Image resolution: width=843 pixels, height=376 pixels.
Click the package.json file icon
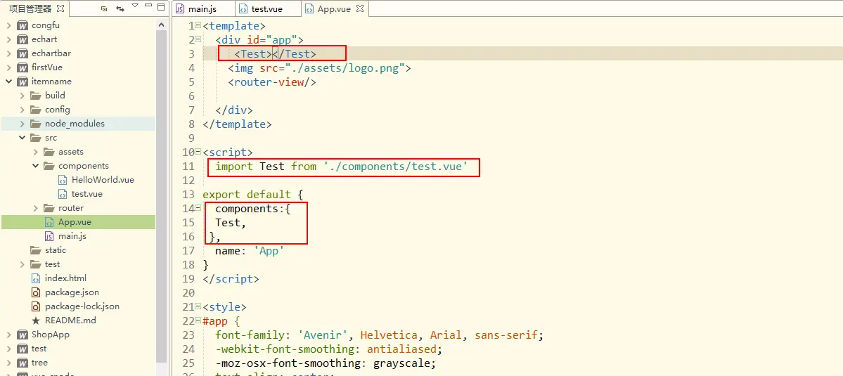[36, 292]
